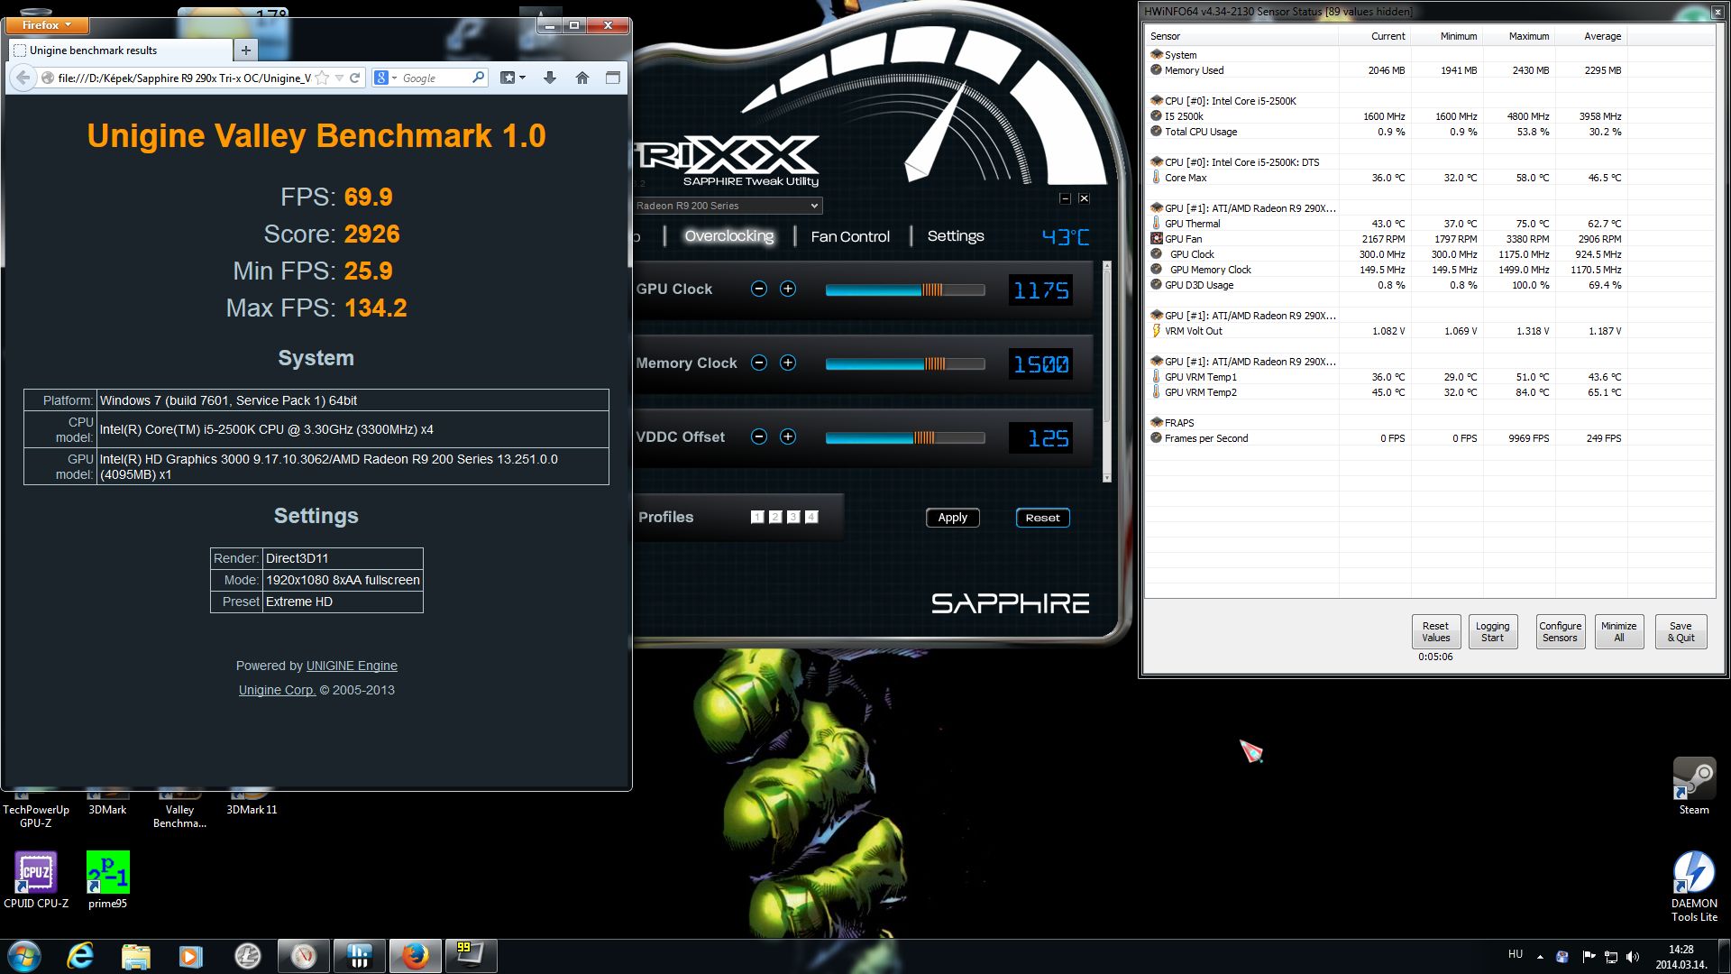1731x974 pixels.
Task: Click the Apply button in TriXX
Action: (x=952, y=518)
